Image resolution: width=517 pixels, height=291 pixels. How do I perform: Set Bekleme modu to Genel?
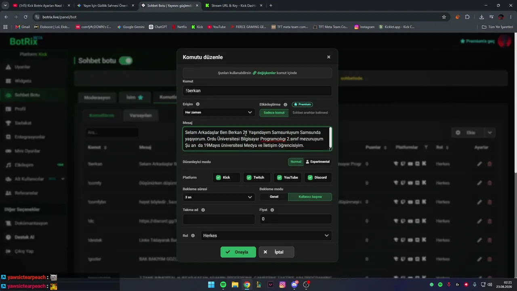click(274, 197)
